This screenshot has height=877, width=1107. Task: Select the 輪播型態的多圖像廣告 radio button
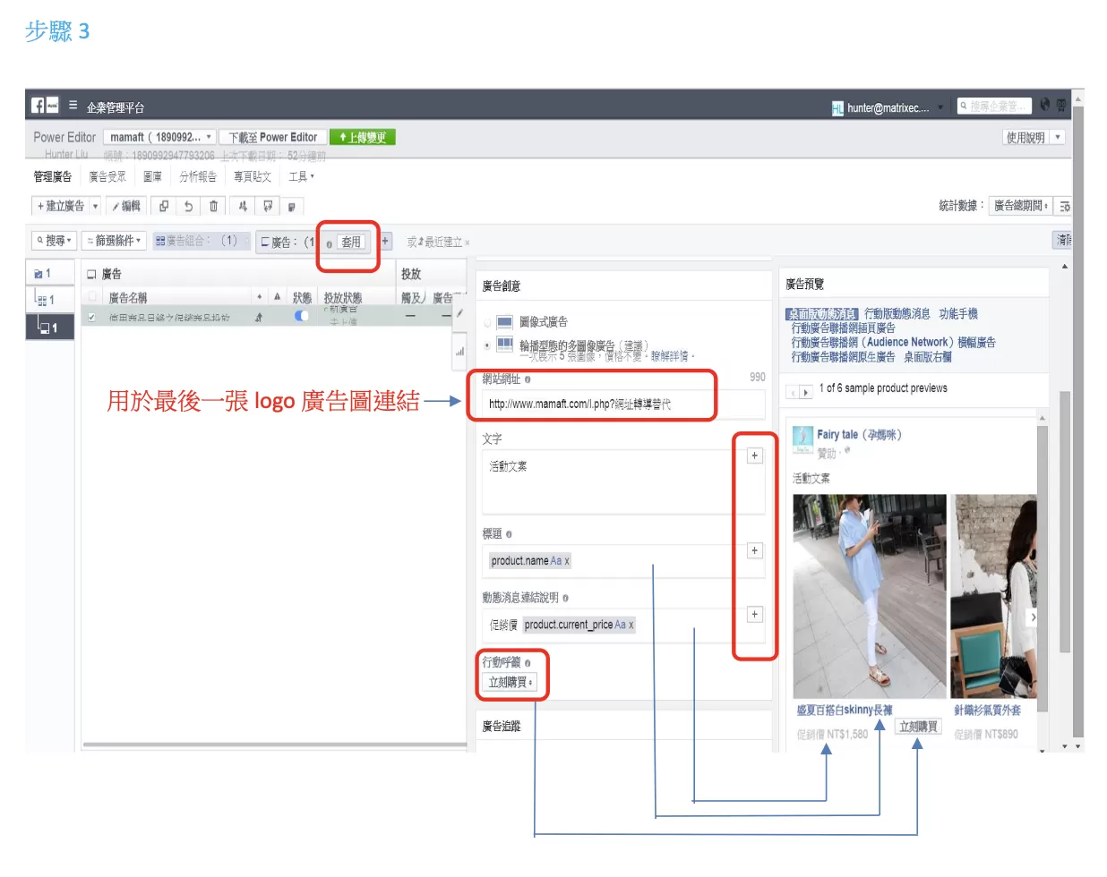[487, 345]
